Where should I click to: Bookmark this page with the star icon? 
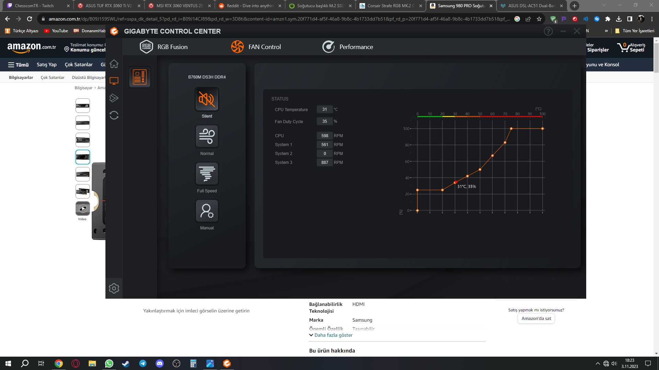coord(539,19)
